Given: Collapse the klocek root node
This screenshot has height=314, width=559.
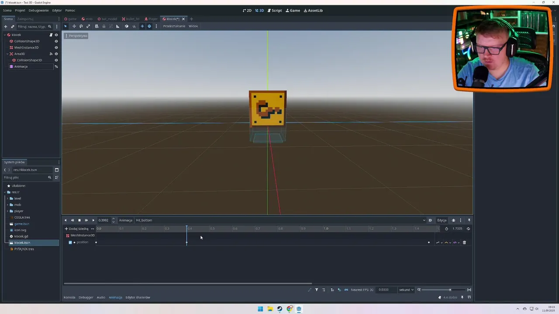Looking at the screenshot, I should point(4,35).
